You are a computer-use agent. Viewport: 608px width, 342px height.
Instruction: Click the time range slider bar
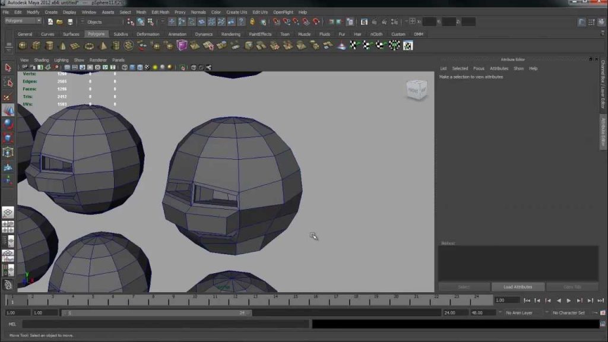157,312
